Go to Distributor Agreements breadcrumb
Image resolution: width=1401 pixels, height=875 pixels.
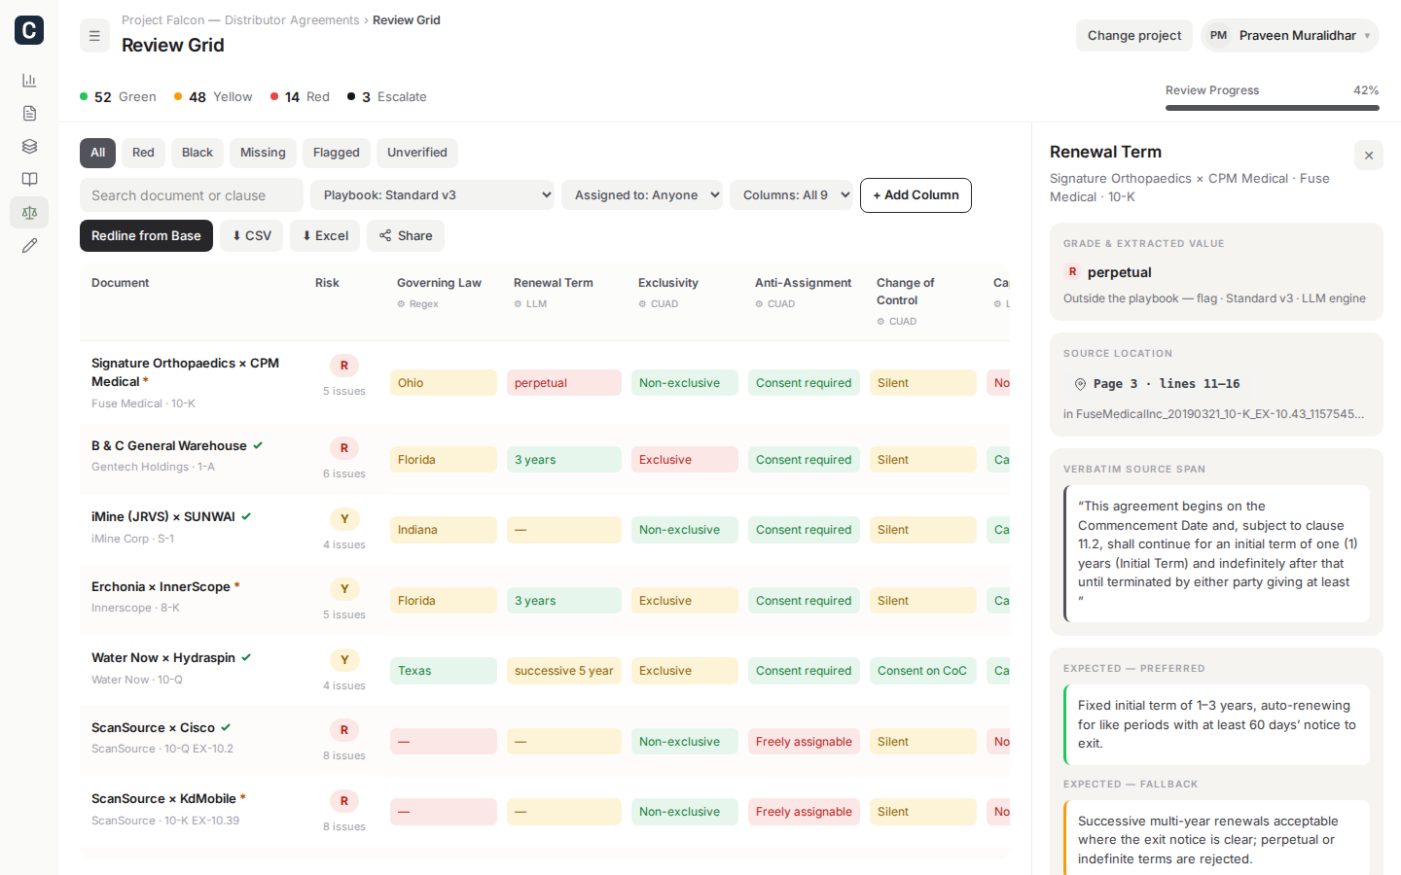point(292,20)
